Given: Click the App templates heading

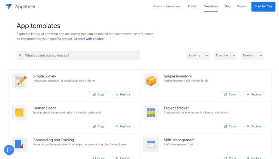Looking at the screenshot, I should [38, 26].
